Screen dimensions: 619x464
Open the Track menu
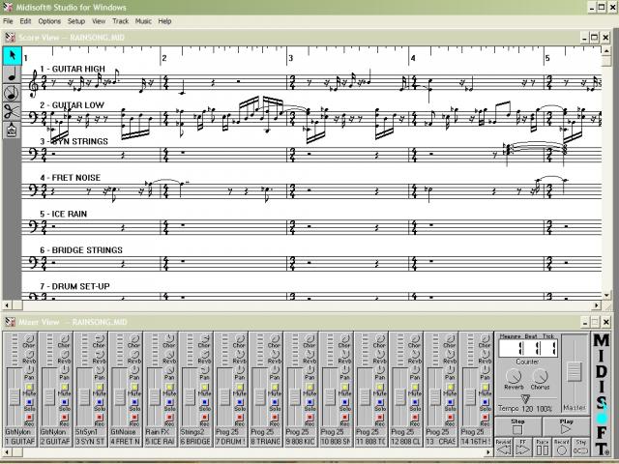point(120,20)
